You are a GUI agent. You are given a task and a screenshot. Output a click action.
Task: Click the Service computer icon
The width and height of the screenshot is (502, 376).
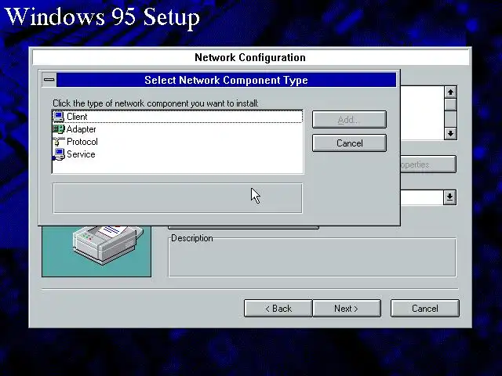59,154
